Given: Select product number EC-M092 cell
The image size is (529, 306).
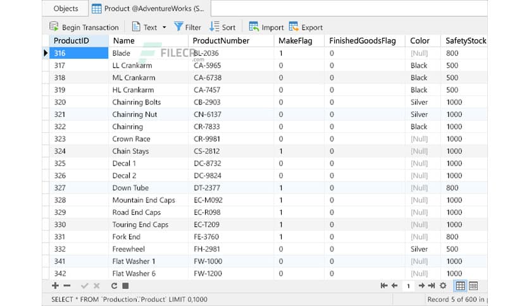Looking at the screenshot, I should (231, 200).
